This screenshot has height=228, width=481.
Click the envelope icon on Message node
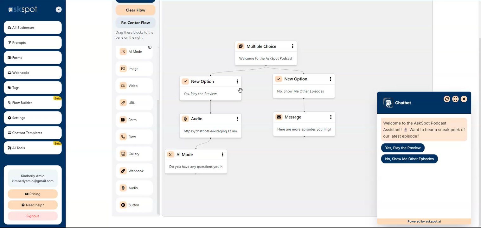[279, 117]
